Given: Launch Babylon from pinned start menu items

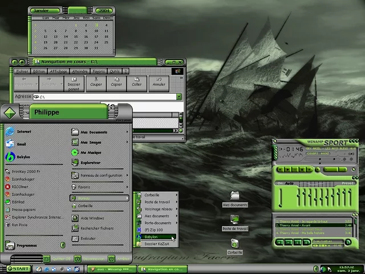Looking at the screenshot, I should [22, 156].
